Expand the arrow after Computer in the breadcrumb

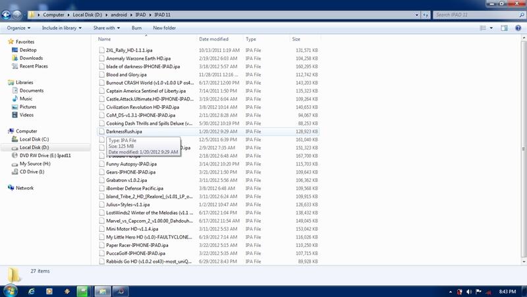point(69,14)
